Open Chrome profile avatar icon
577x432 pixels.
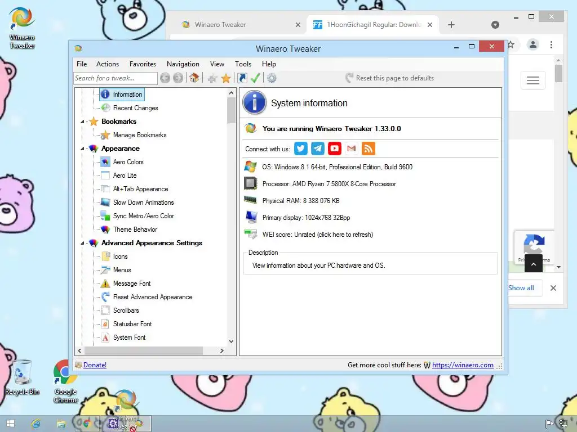pyautogui.click(x=533, y=45)
